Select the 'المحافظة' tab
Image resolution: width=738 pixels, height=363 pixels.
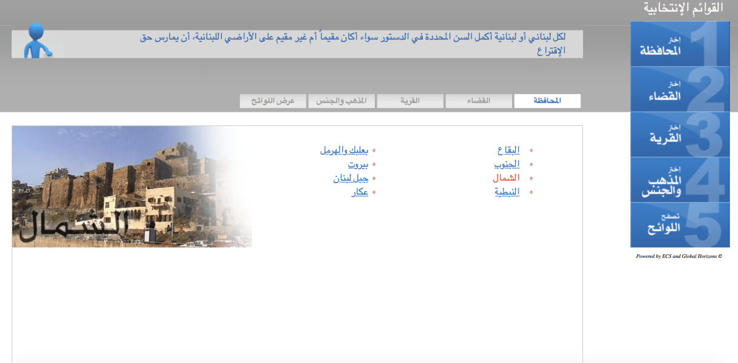coord(547,101)
